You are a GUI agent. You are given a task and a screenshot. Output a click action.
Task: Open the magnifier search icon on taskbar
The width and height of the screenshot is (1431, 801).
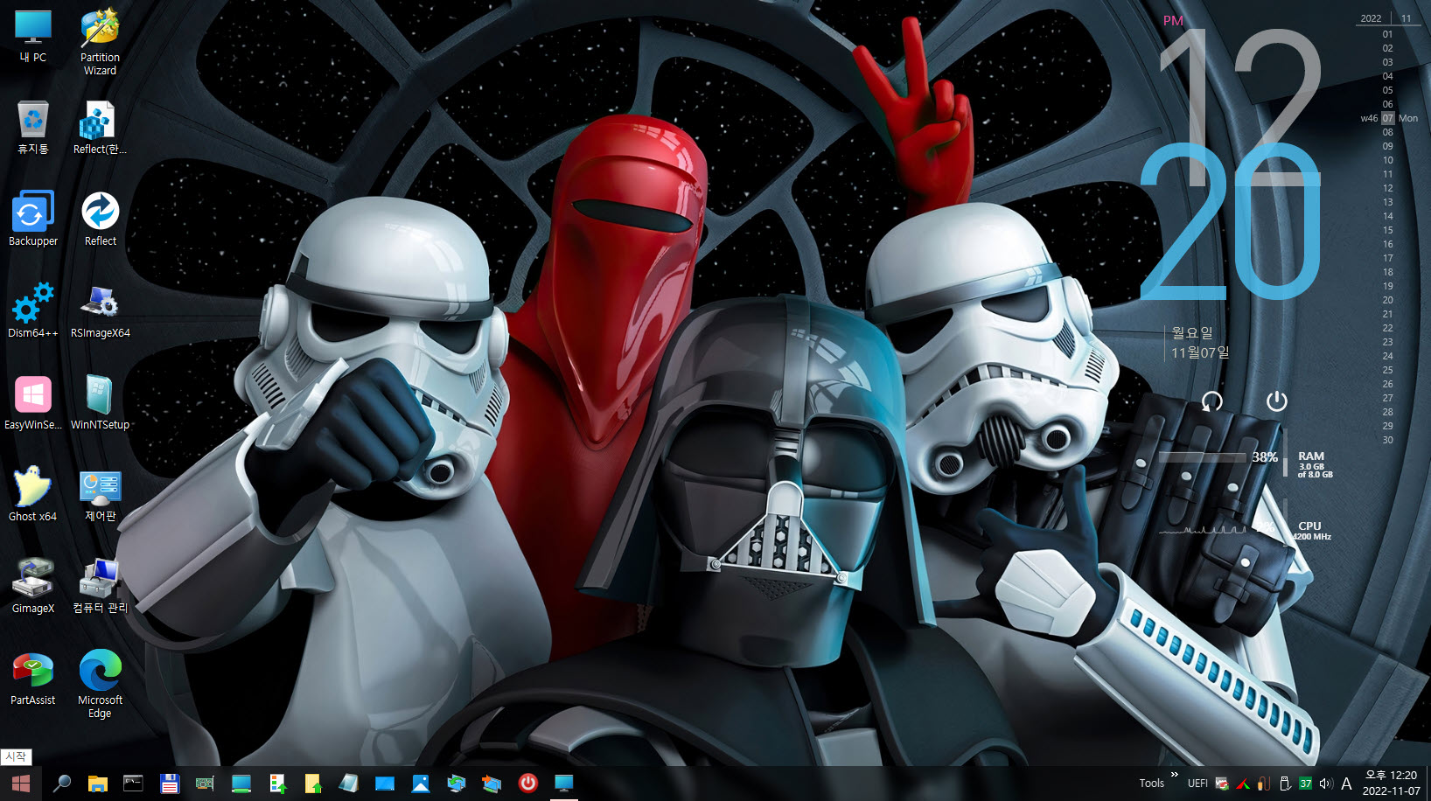(61, 784)
